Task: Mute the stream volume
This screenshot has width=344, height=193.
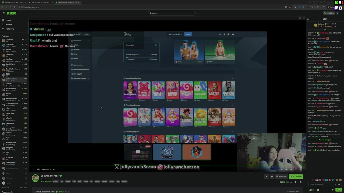Action: point(38,169)
